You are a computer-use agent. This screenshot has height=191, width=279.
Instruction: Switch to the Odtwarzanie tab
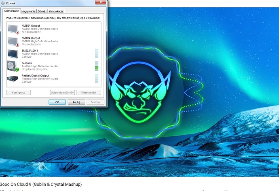point(12,11)
